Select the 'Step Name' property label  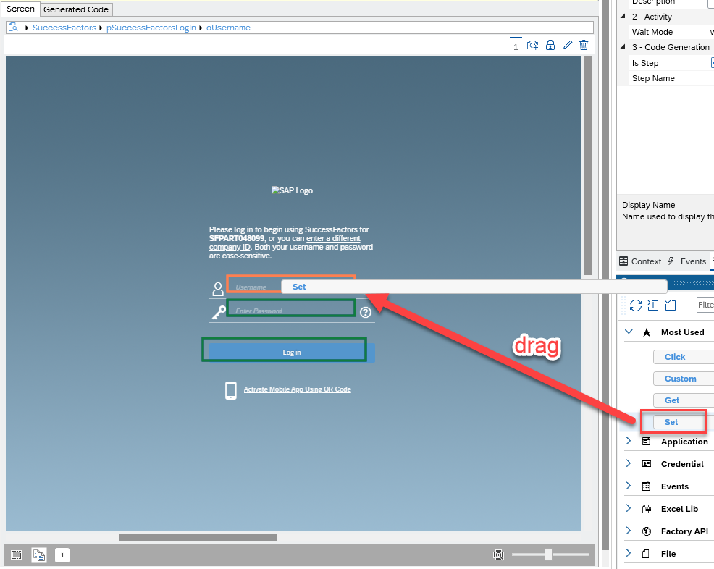(653, 78)
